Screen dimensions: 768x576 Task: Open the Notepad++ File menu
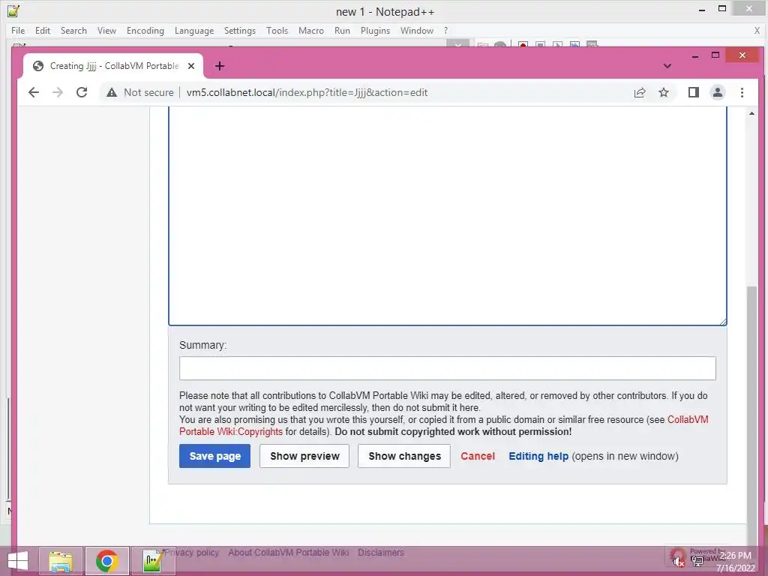[18, 30]
